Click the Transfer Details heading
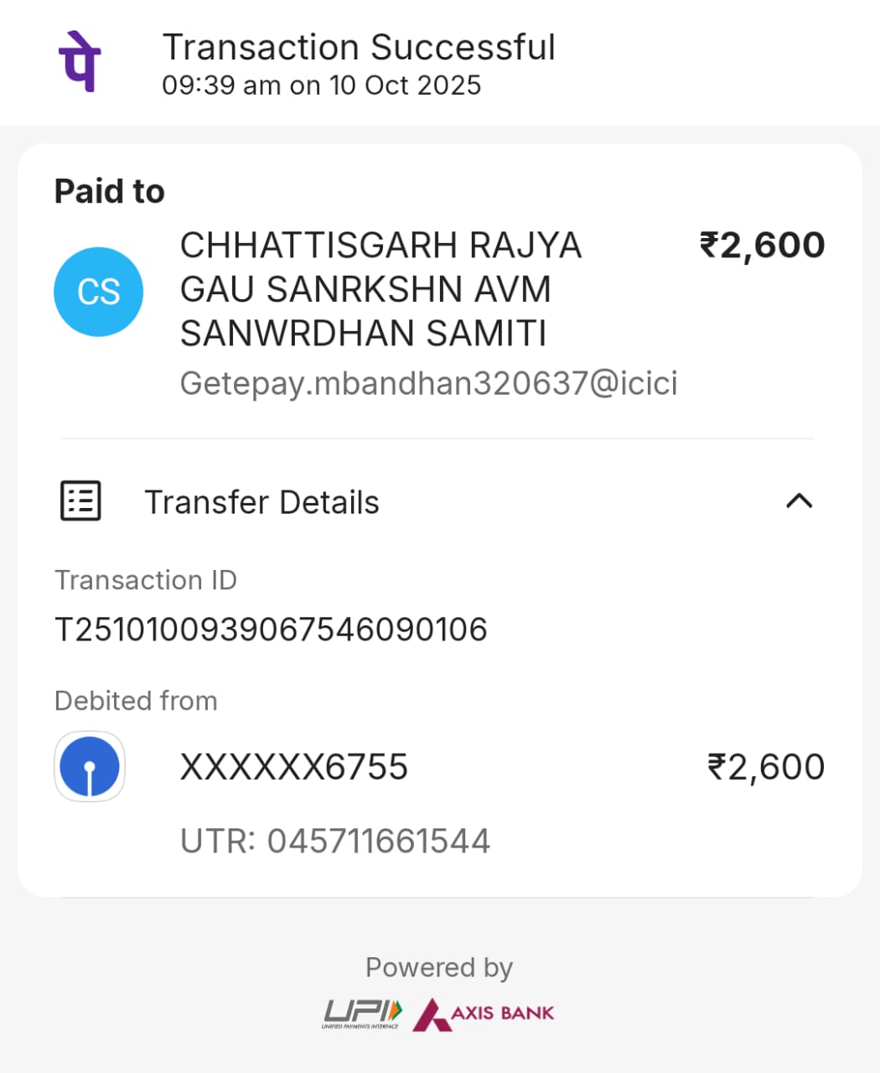The height and width of the screenshot is (1073, 880). point(261,502)
